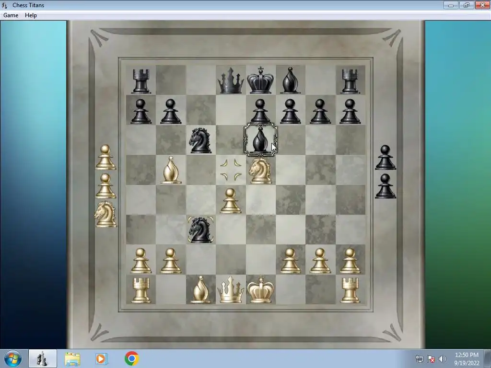Screen dimensions: 491x368
Task: Select the white pawn on h2
Action: (x=350, y=261)
